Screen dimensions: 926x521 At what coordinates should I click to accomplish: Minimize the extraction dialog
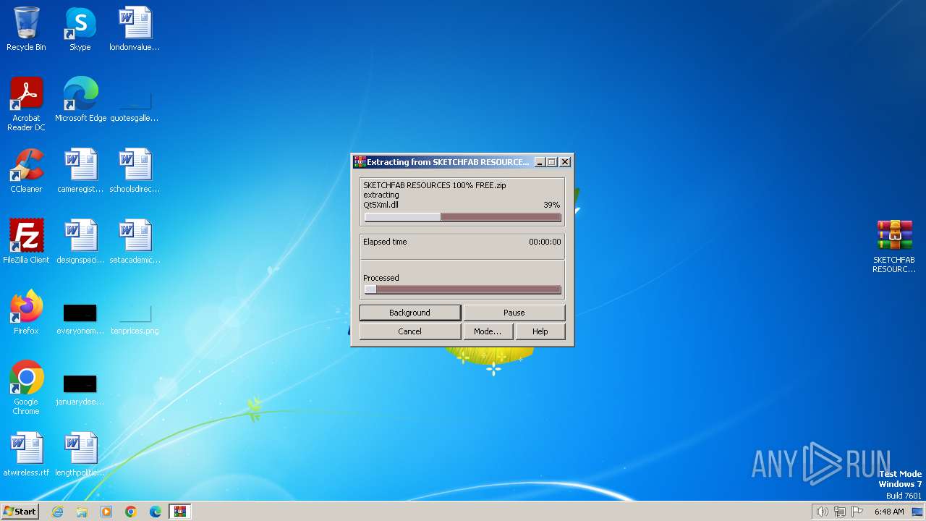pos(539,162)
